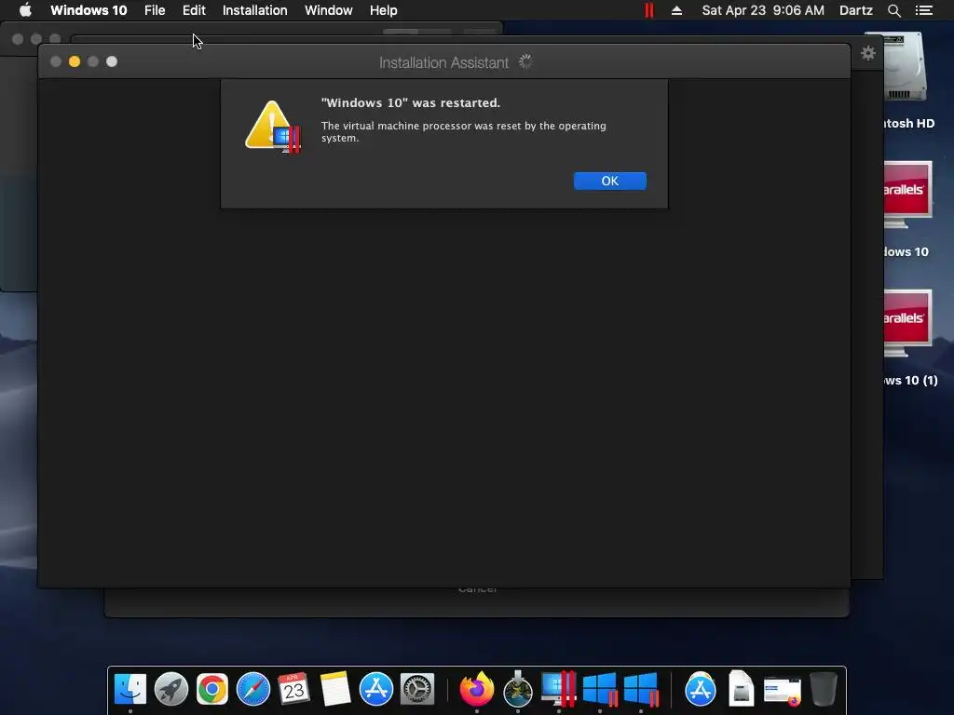Click the Windows VM Dock icon next to Parallels Desktop
The width and height of the screenshot is (954, 715).
click(x=600, y=689)
